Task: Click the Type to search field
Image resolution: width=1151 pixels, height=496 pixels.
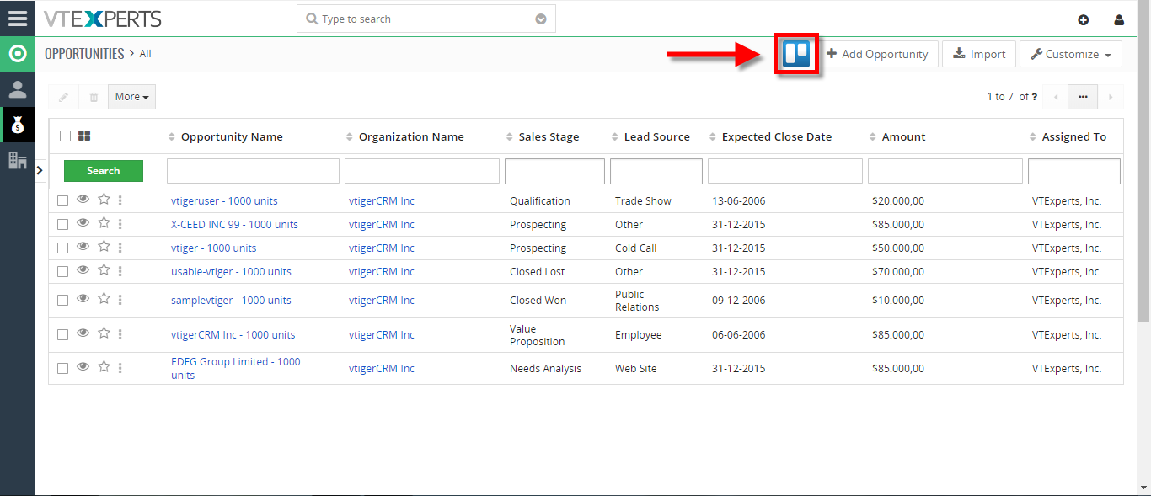Action: tap(426, 19)
